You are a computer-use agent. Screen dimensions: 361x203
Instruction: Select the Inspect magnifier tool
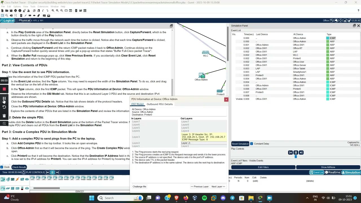7,16
